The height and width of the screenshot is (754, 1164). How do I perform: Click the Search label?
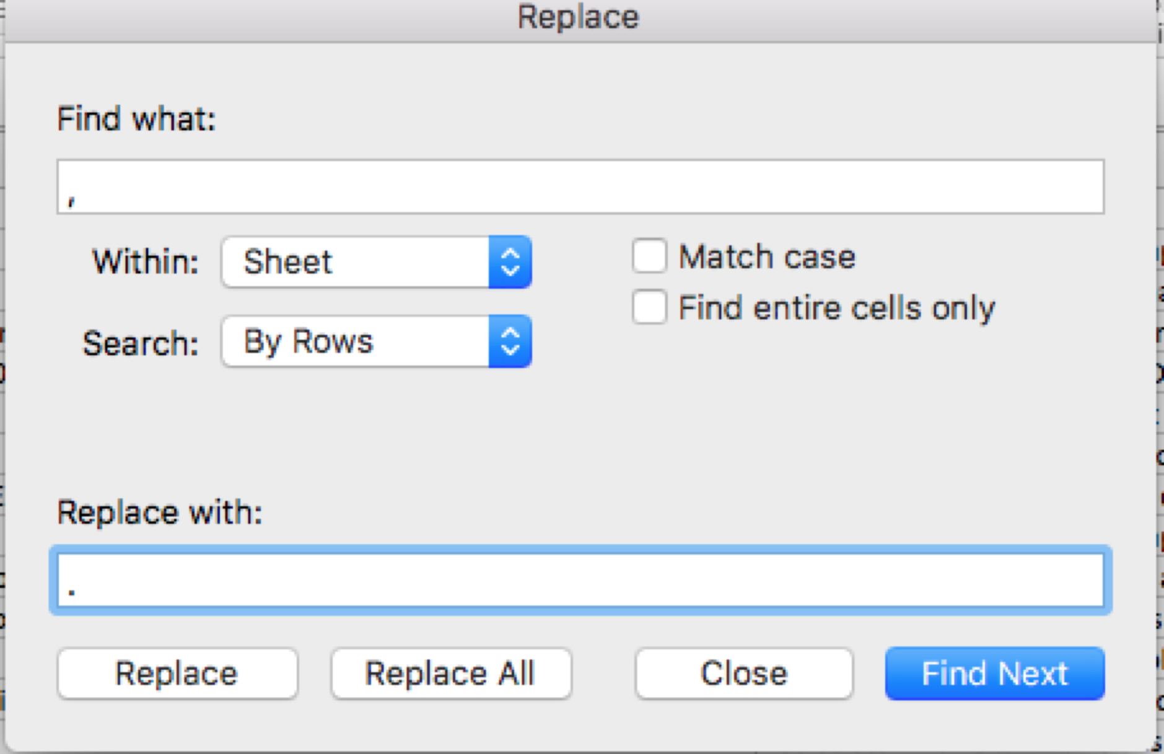tap(141, 343)
